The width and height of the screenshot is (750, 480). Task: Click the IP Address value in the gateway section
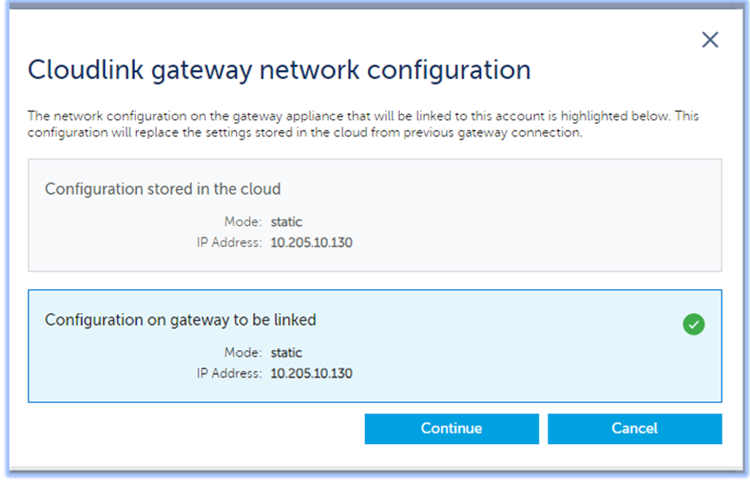point(311,374)
